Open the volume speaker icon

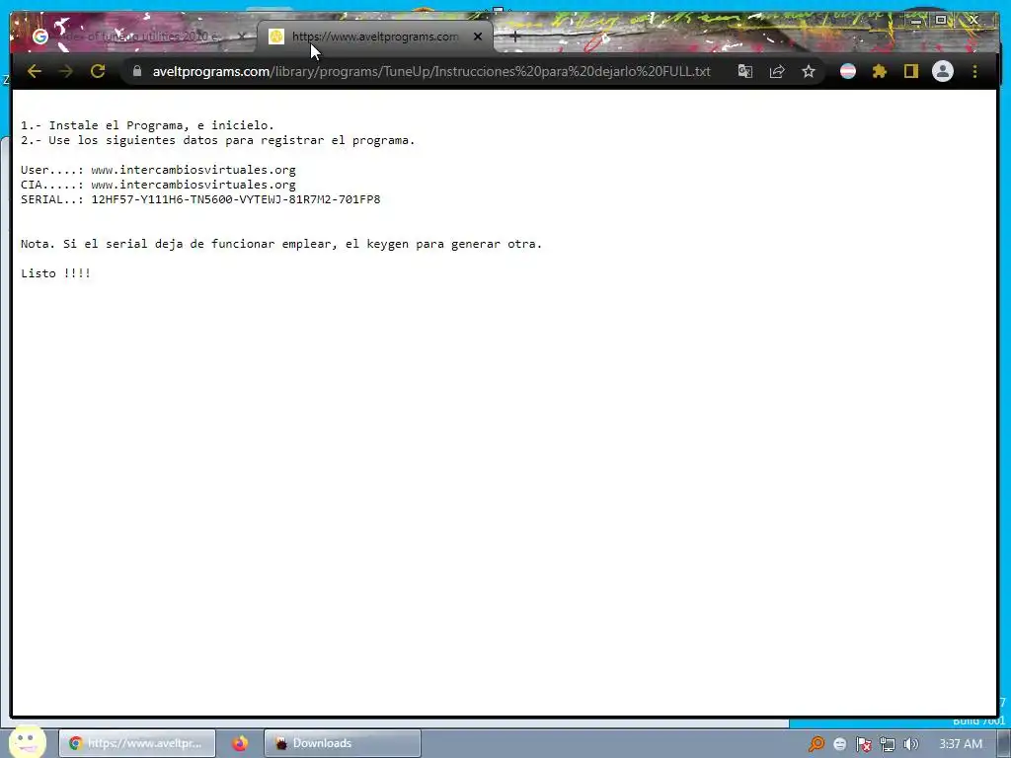point(910,744)
